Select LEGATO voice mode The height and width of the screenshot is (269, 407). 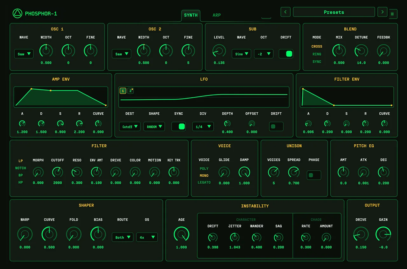[x=204, y=182]
